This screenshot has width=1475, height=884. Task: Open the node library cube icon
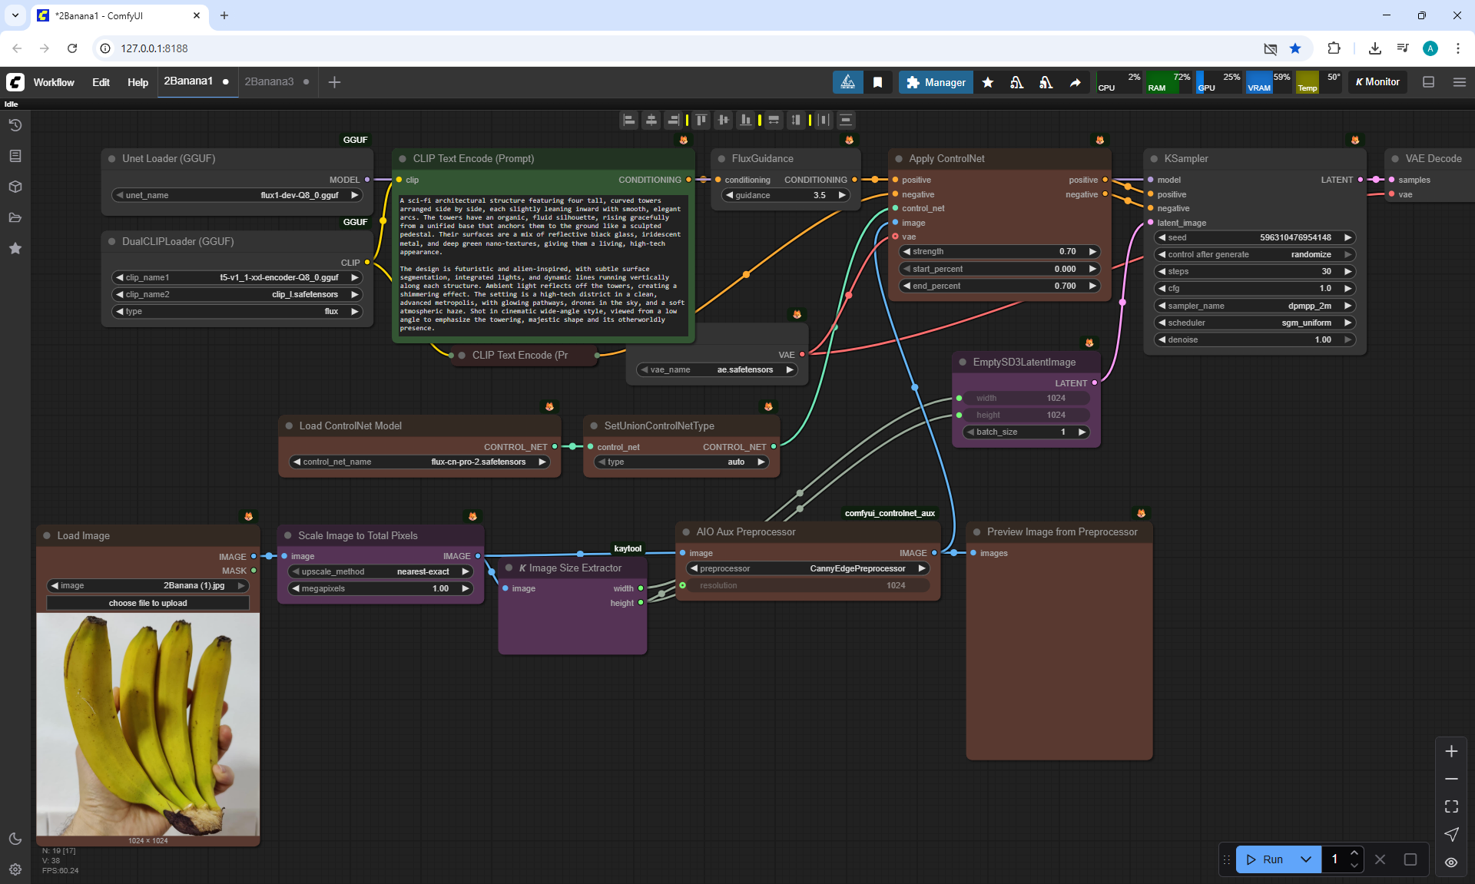[x=15, y=187]
